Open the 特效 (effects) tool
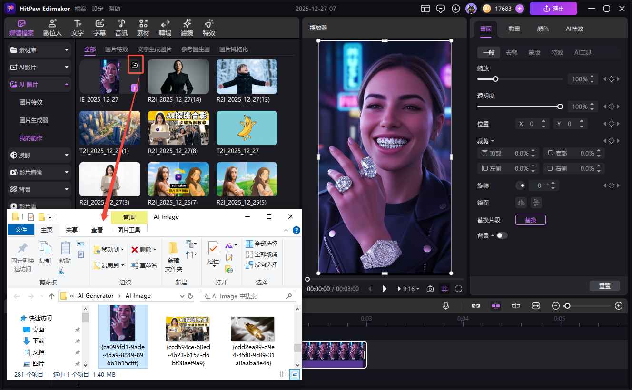 point(208,27)
